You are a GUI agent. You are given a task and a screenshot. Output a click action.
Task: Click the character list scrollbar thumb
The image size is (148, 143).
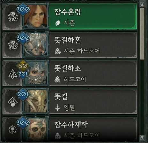tap(142, 34)
